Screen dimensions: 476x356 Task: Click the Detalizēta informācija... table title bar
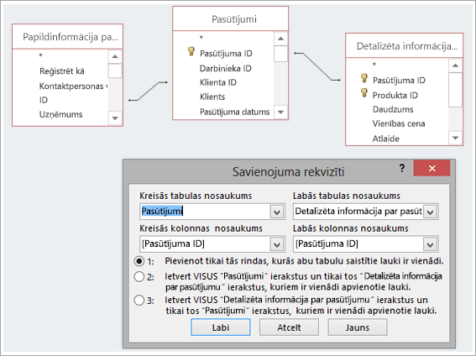(405, 45)
